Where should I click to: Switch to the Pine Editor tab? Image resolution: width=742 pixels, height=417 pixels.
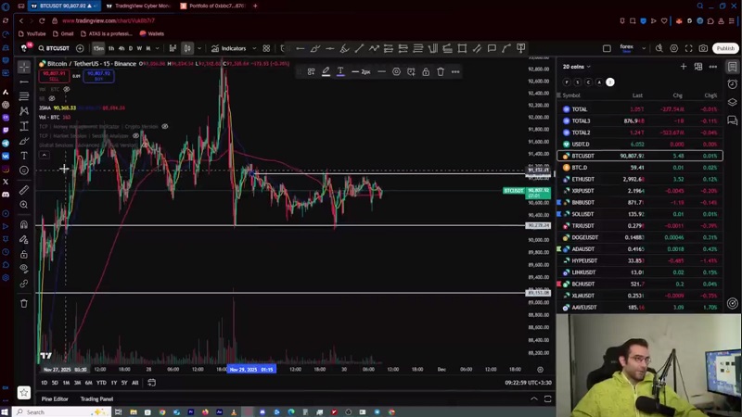pyautogui.click(x=55, y=398)
